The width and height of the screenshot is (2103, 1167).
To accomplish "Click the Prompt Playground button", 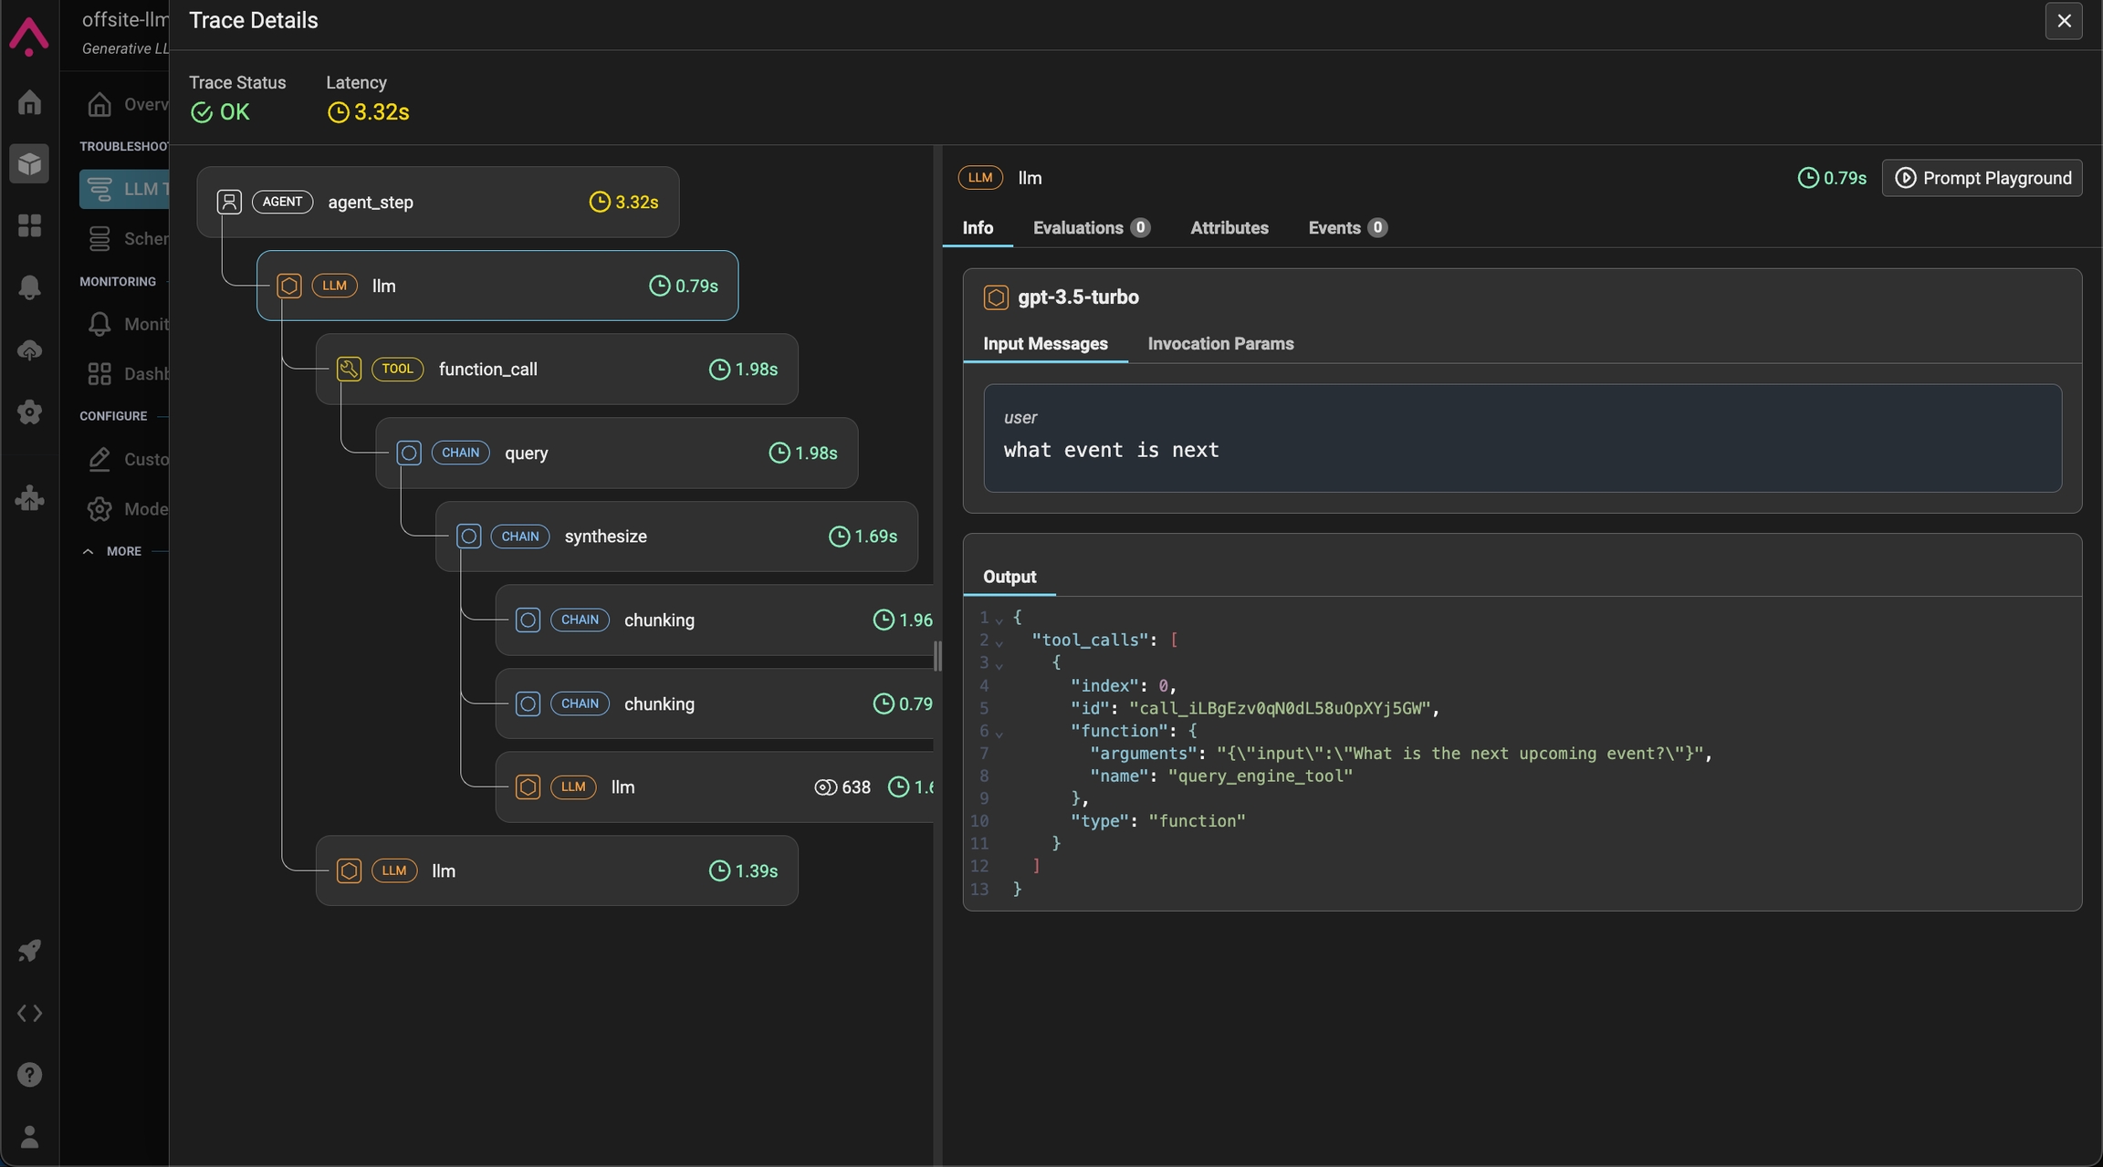I will tap(1982, 178).
